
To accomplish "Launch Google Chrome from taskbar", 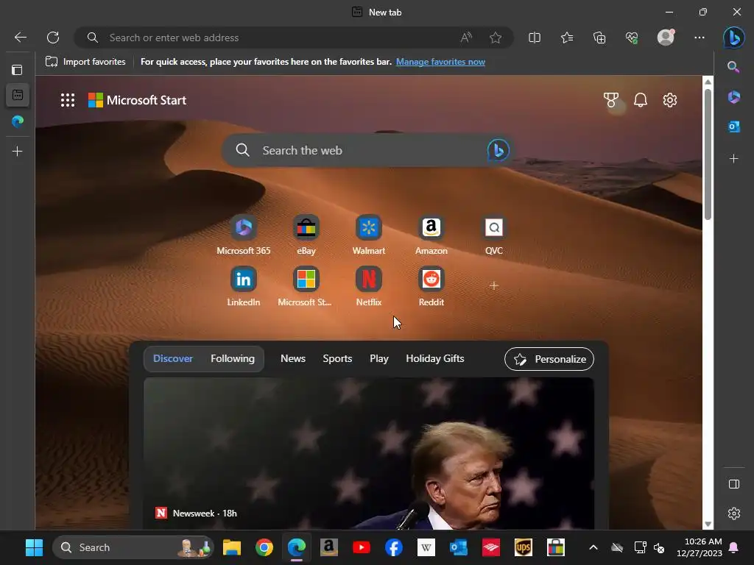I will (x=264, y=547).
